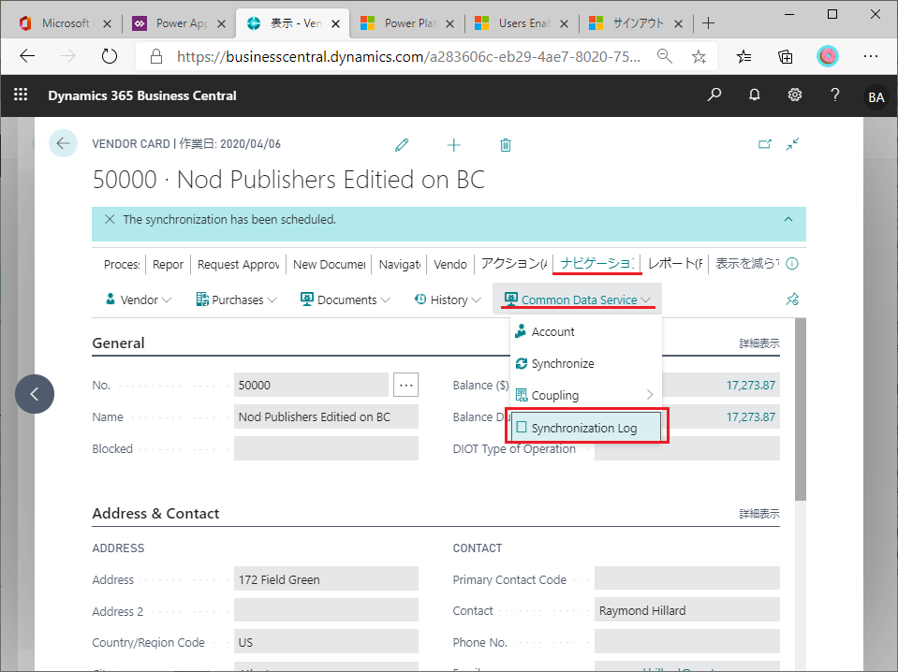Expand the History dropdown menu

(448, 299)
